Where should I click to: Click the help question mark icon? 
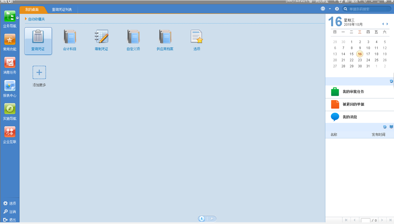337,9
